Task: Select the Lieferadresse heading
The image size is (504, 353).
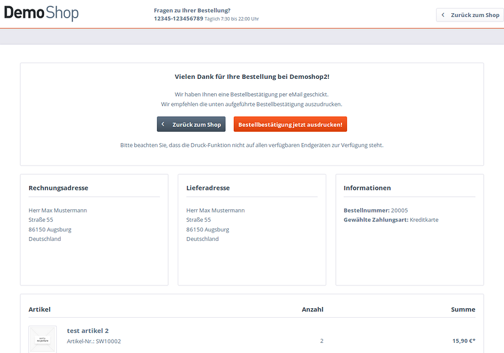Action: click(208, 188)
